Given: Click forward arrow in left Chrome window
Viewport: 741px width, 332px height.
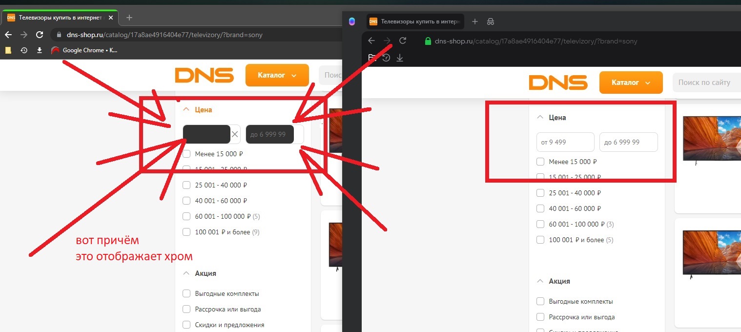Looking at the screenshot, I should pos(24,35).
